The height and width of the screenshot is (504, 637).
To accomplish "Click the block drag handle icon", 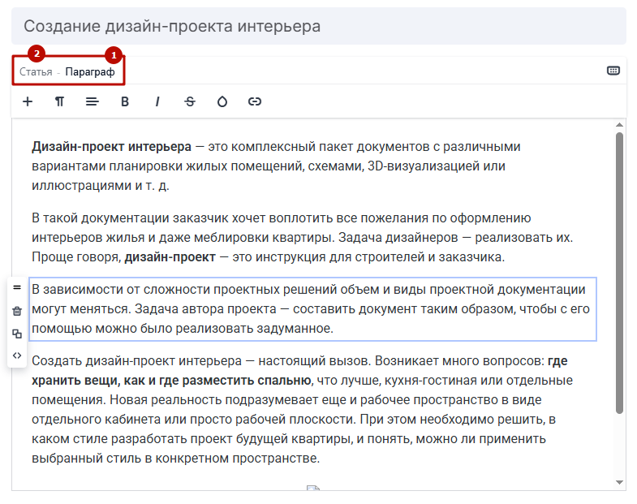I will (17, 288).
